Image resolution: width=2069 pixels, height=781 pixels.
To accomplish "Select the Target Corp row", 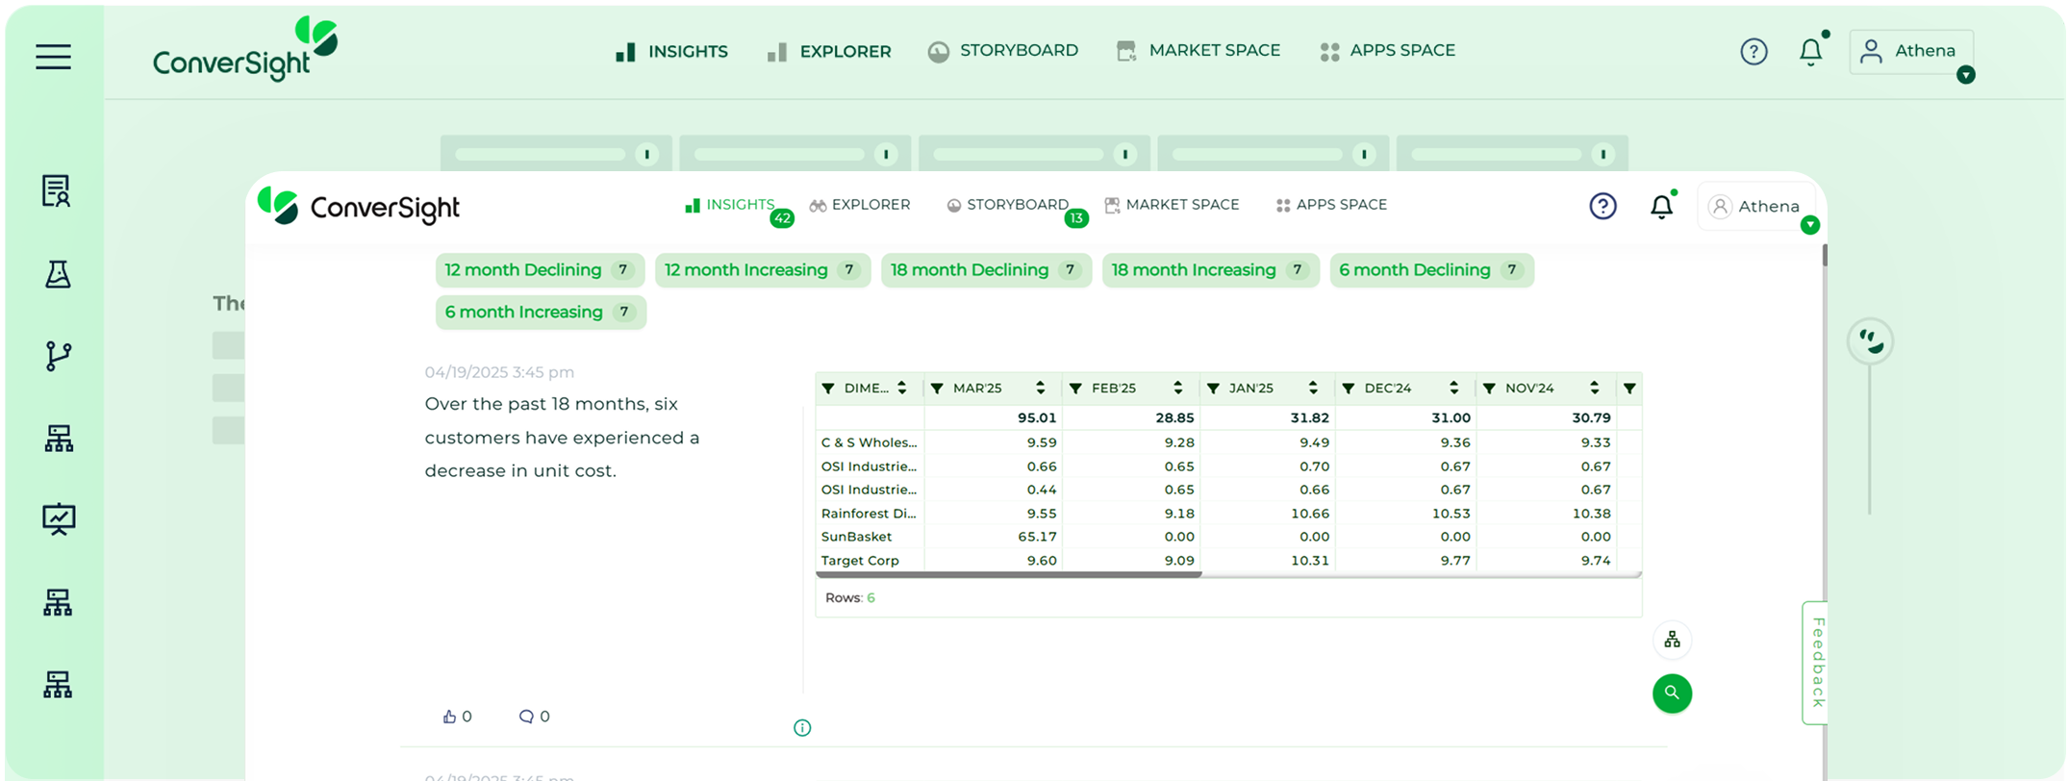I will (1227, 560).
